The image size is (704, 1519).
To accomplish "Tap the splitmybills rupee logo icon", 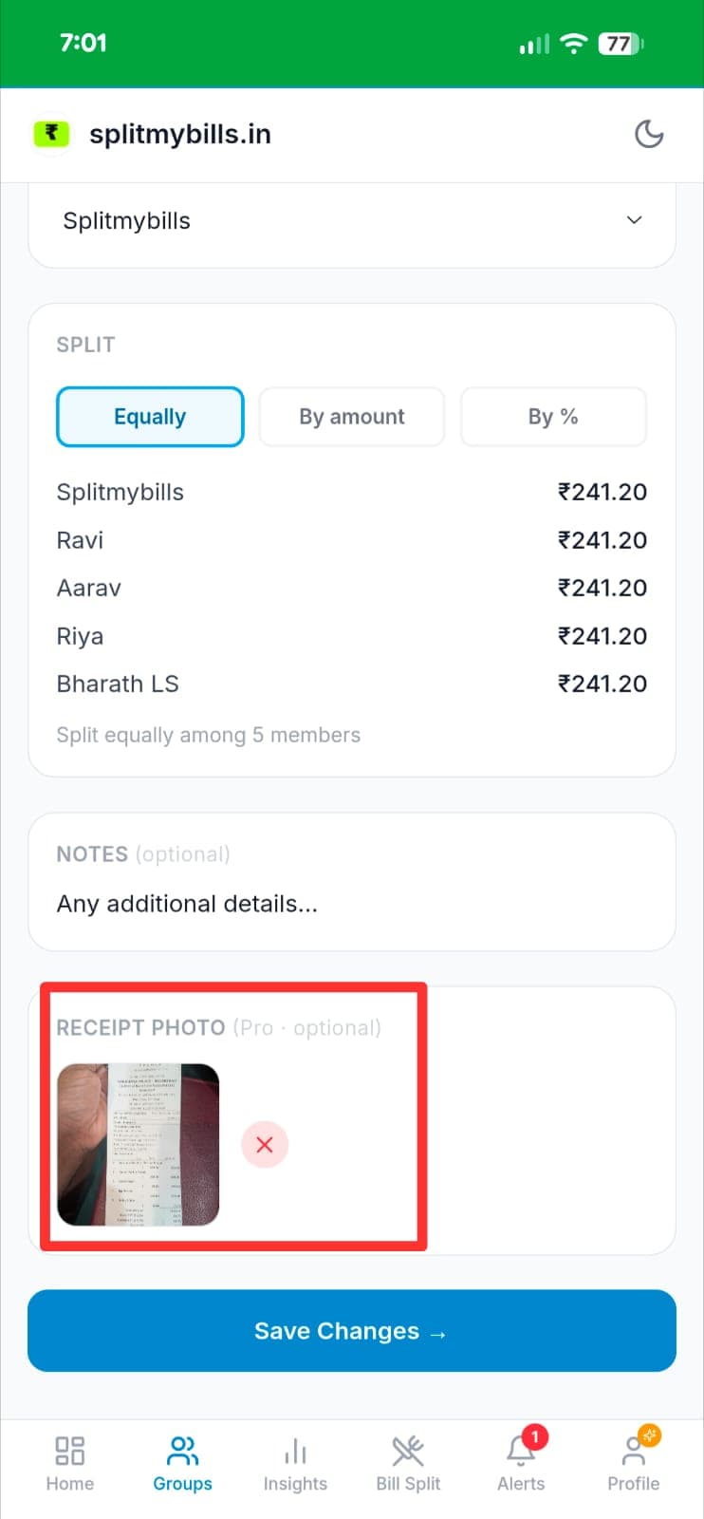I will click(x=51, y=134).
